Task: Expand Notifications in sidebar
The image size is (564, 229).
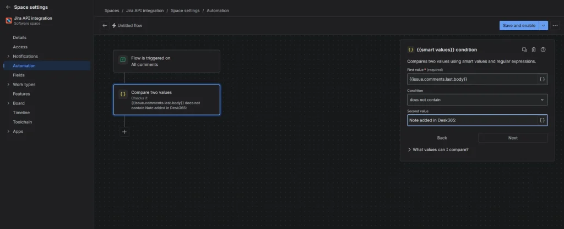Action: tap(8, 56)
